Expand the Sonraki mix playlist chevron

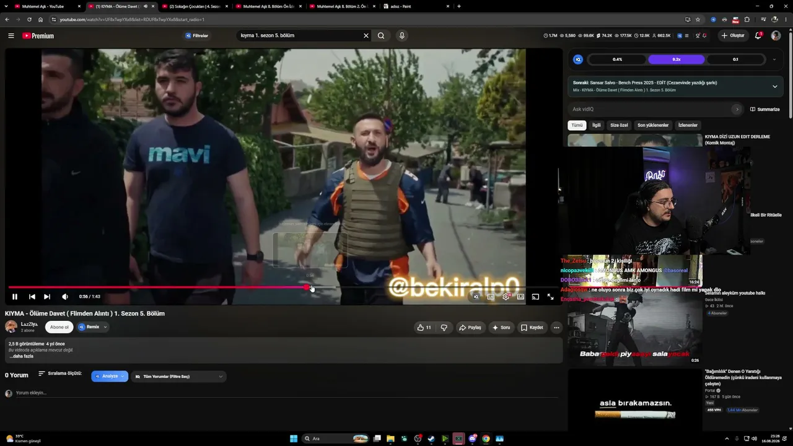point(774,87)
